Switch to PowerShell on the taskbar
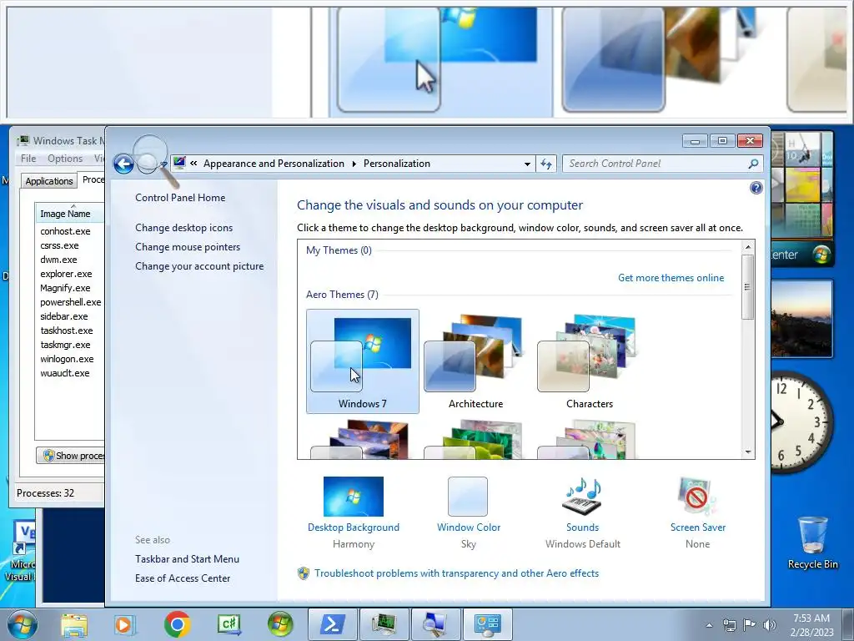Screen dimensions: 854x641 (333, 624)
